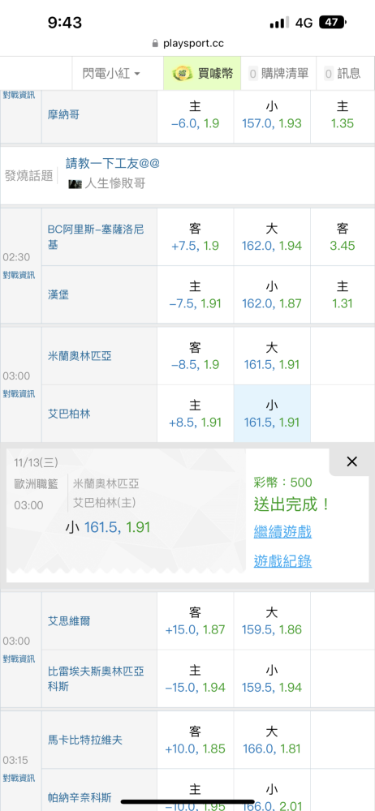This screenshot has height=811, width=375.
Task: Select 大 161.5 for 米蘭奧林匹亞
Action: (272, 356)
